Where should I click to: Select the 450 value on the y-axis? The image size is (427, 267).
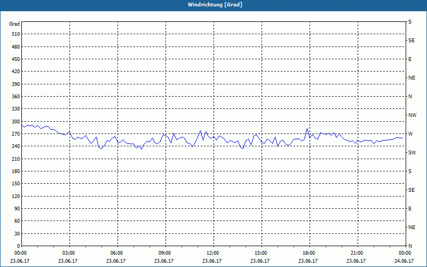tap(16, 59)
